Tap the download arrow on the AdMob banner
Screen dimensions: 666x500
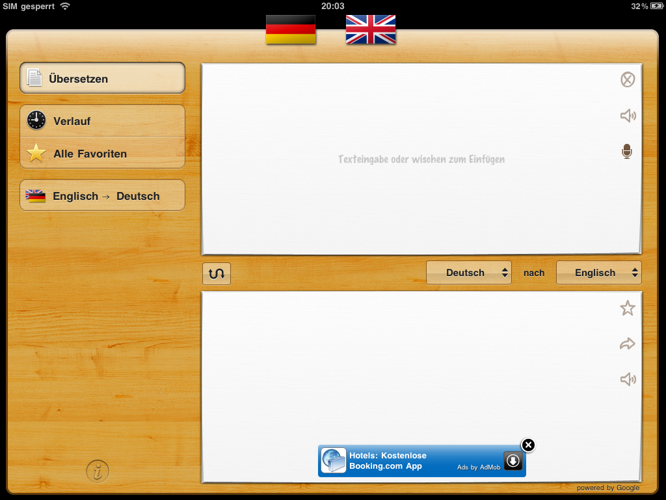[x=513, y=461]
